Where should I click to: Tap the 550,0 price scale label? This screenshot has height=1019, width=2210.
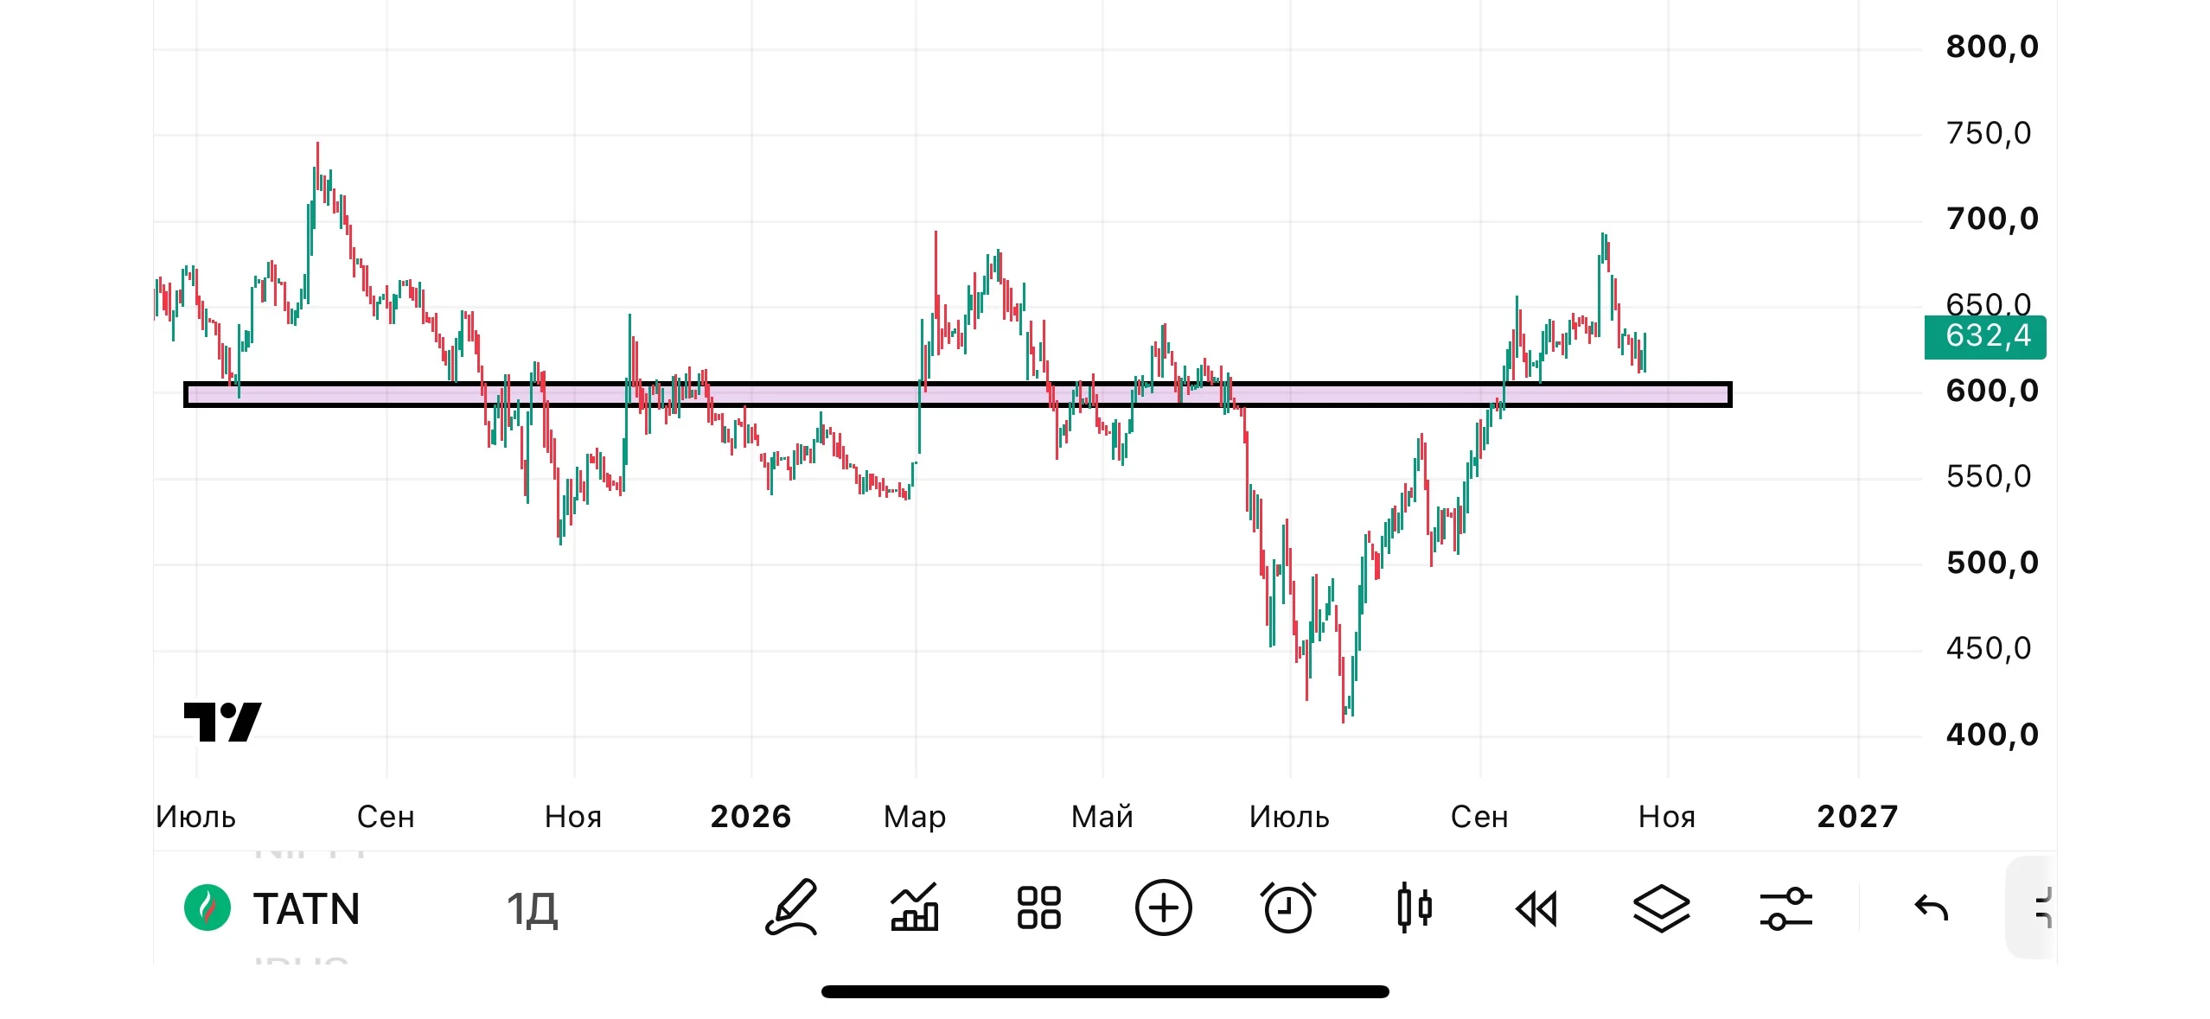coord(1989,476)
